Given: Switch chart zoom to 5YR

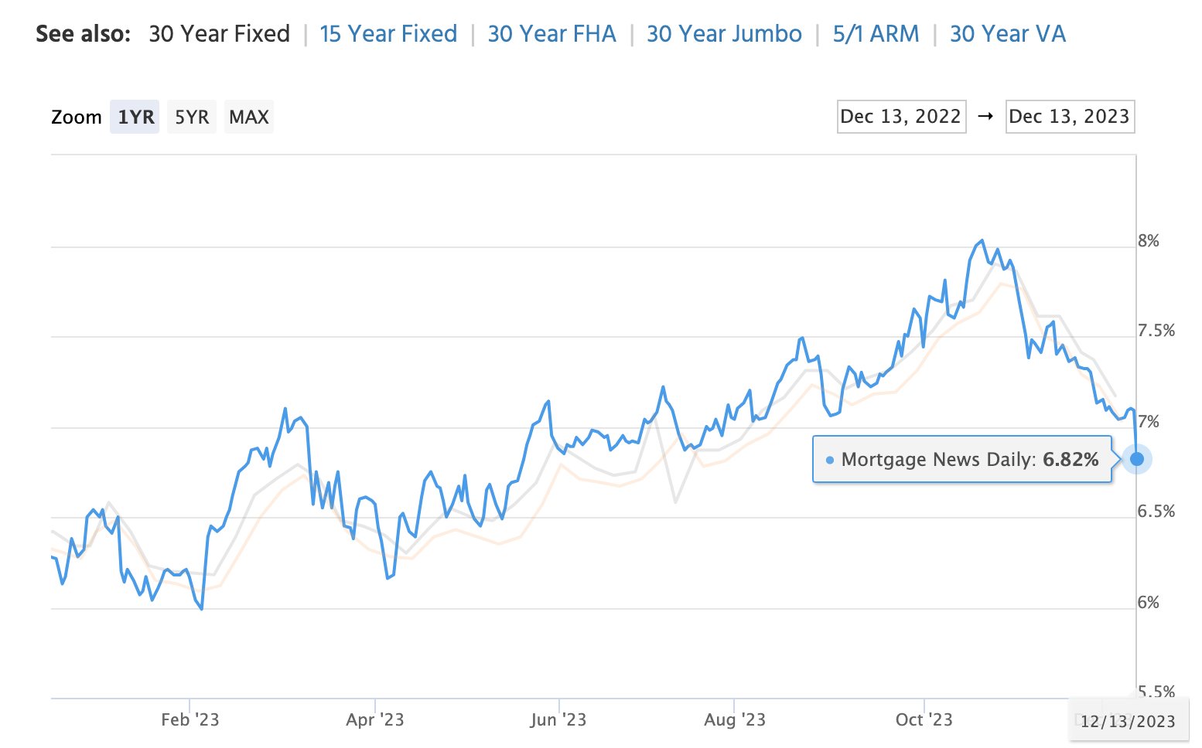Looking at the screenshot, I should [x=192, y=117].
